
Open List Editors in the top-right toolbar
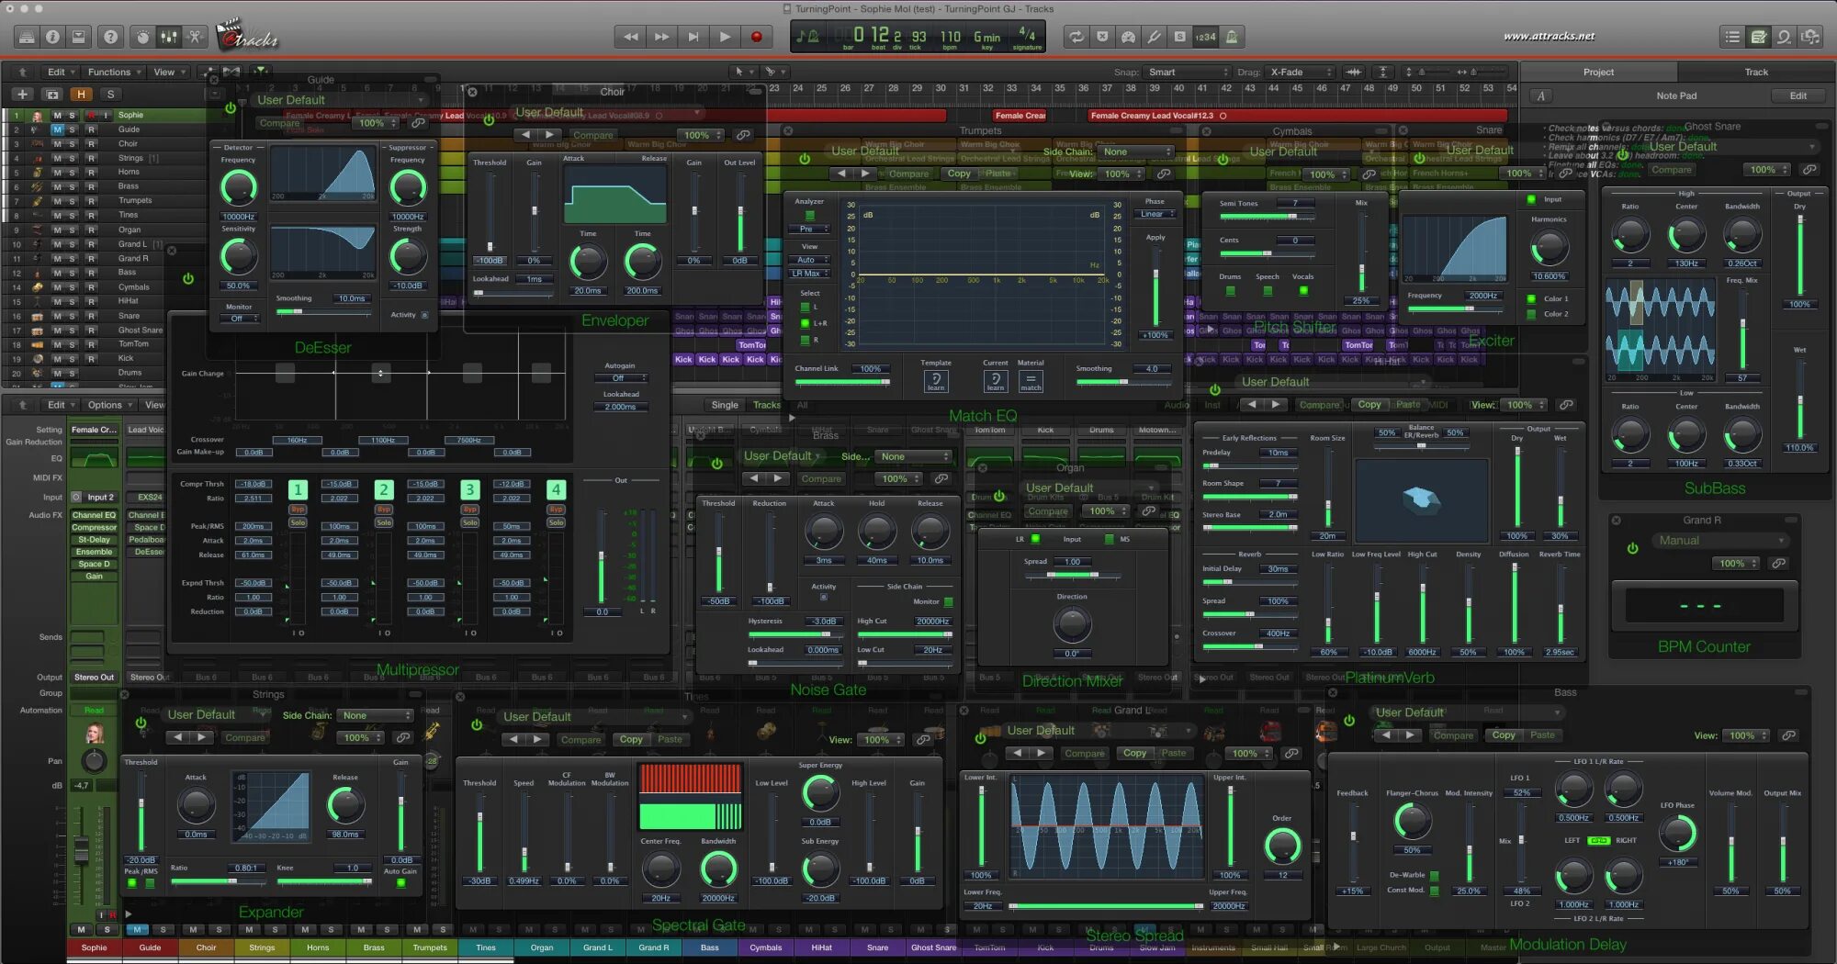pyautogui.click(x=1732, y=37)
